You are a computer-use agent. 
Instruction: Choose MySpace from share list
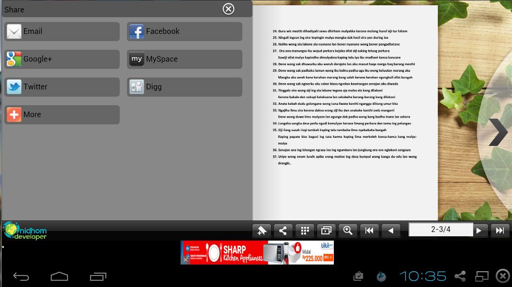(x=184, y=59)
